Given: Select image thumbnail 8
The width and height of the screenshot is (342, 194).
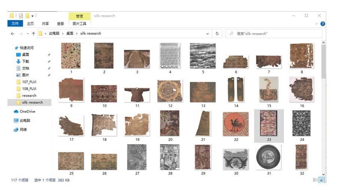Looking at the screenshot, I should pos(302,56).
